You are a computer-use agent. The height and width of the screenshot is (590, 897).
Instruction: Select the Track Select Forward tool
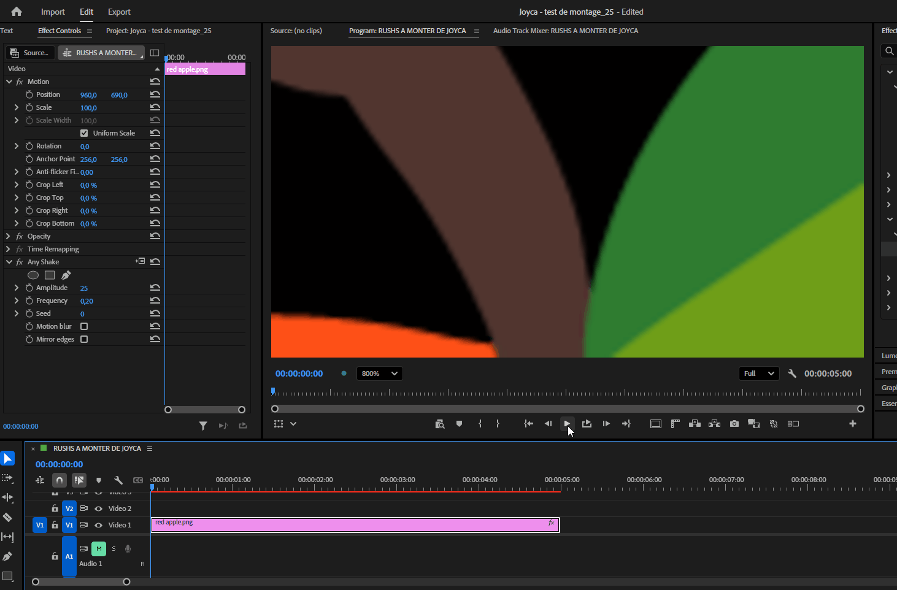(7, 478)
